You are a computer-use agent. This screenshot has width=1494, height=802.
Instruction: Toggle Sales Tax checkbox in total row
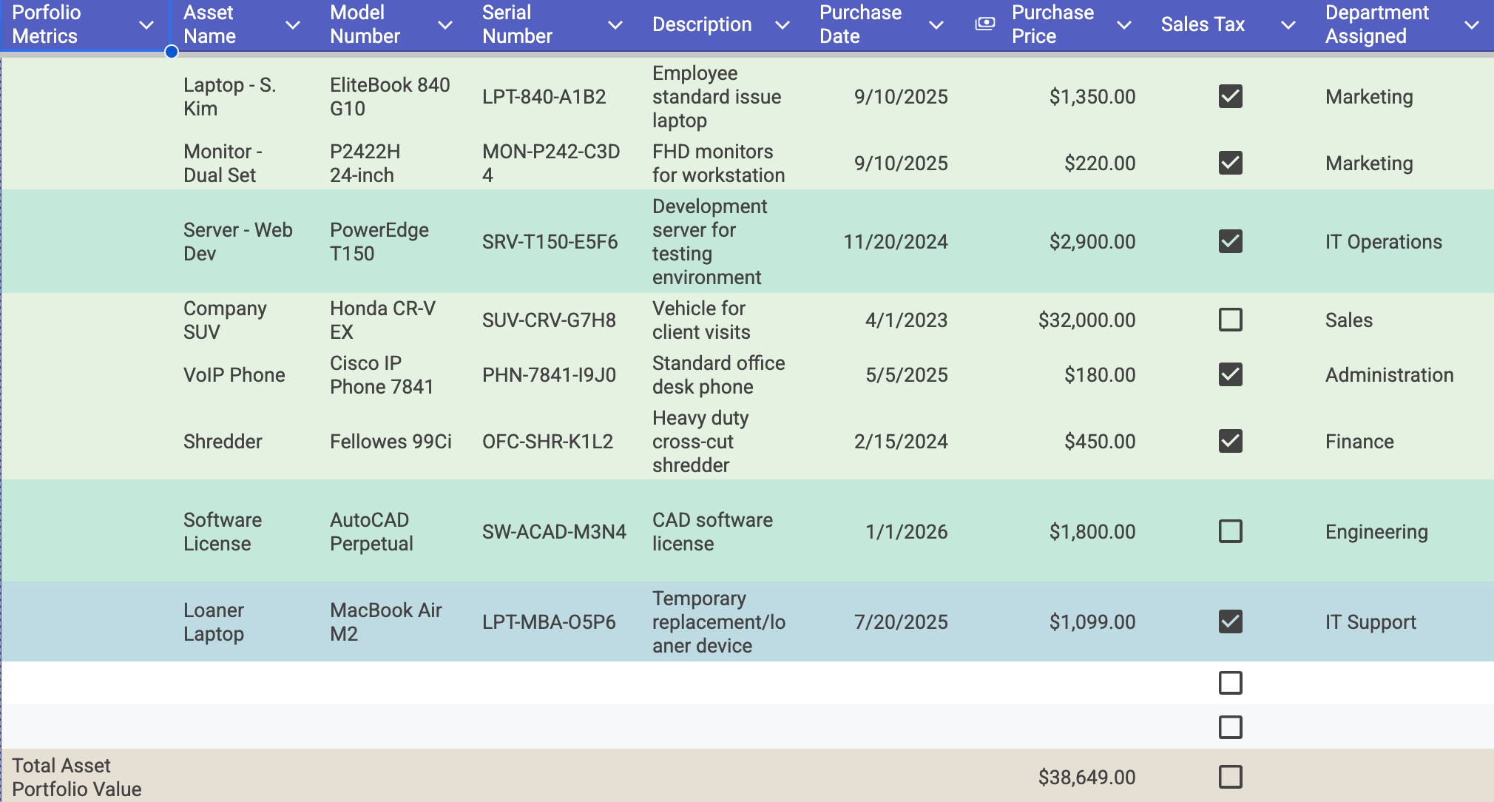click(x=1230, y=777)
